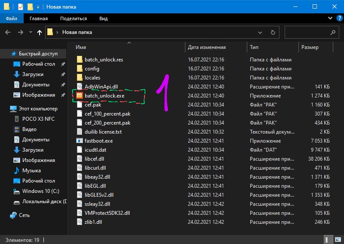Go up one folder level with up arrow

pos(40,32)
